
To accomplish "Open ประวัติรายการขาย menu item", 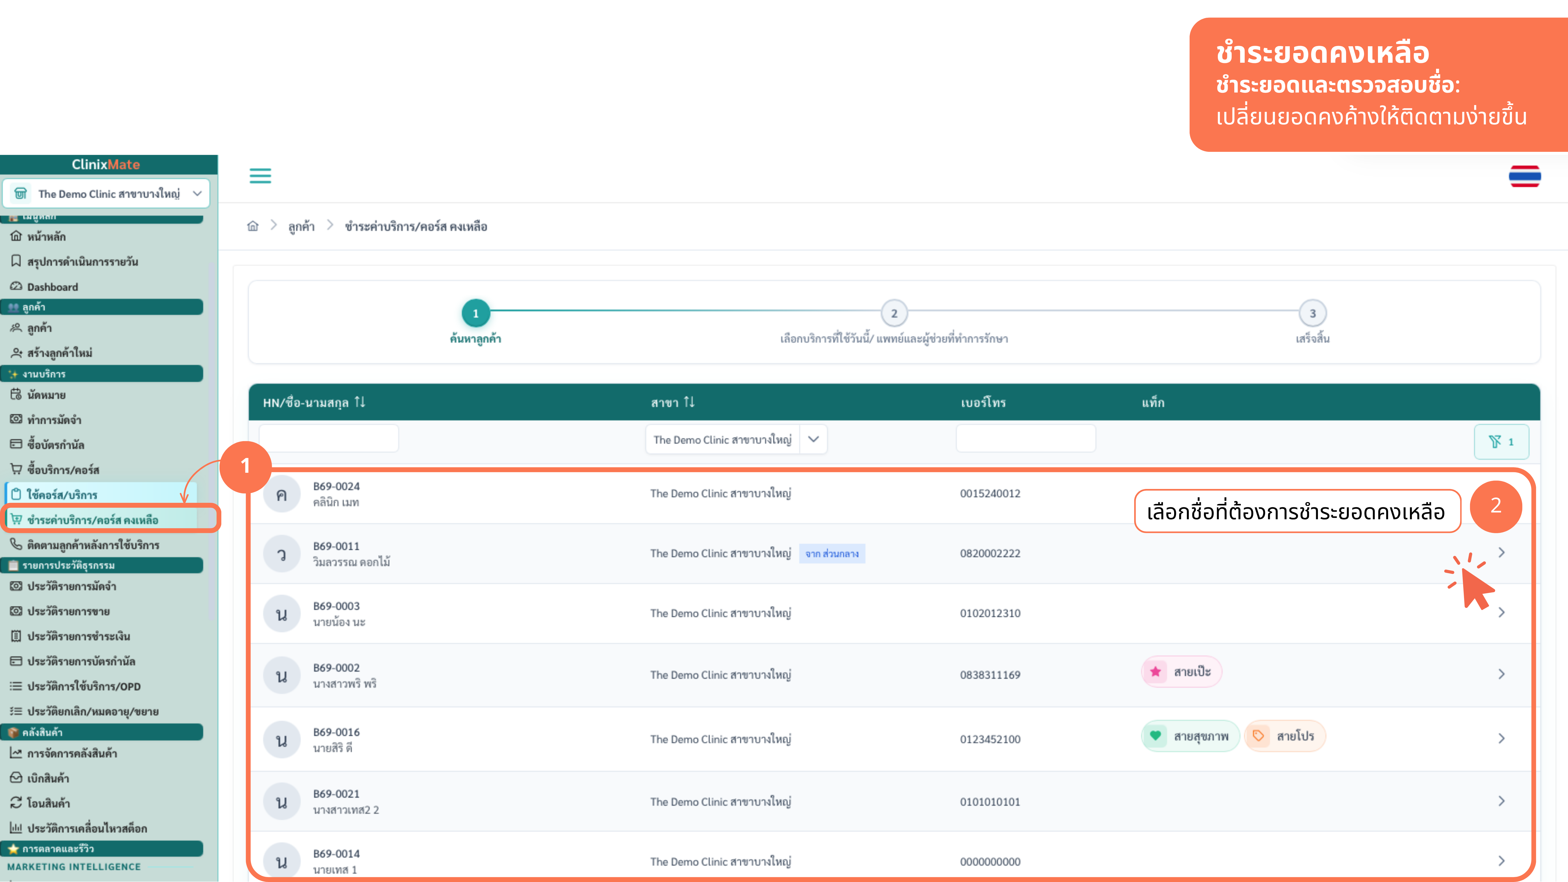I will coord(68,611).
